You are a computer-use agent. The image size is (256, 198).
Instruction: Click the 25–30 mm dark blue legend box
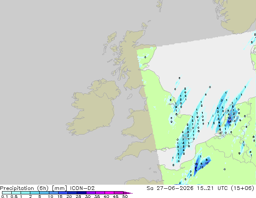click(x=82, y=193)
